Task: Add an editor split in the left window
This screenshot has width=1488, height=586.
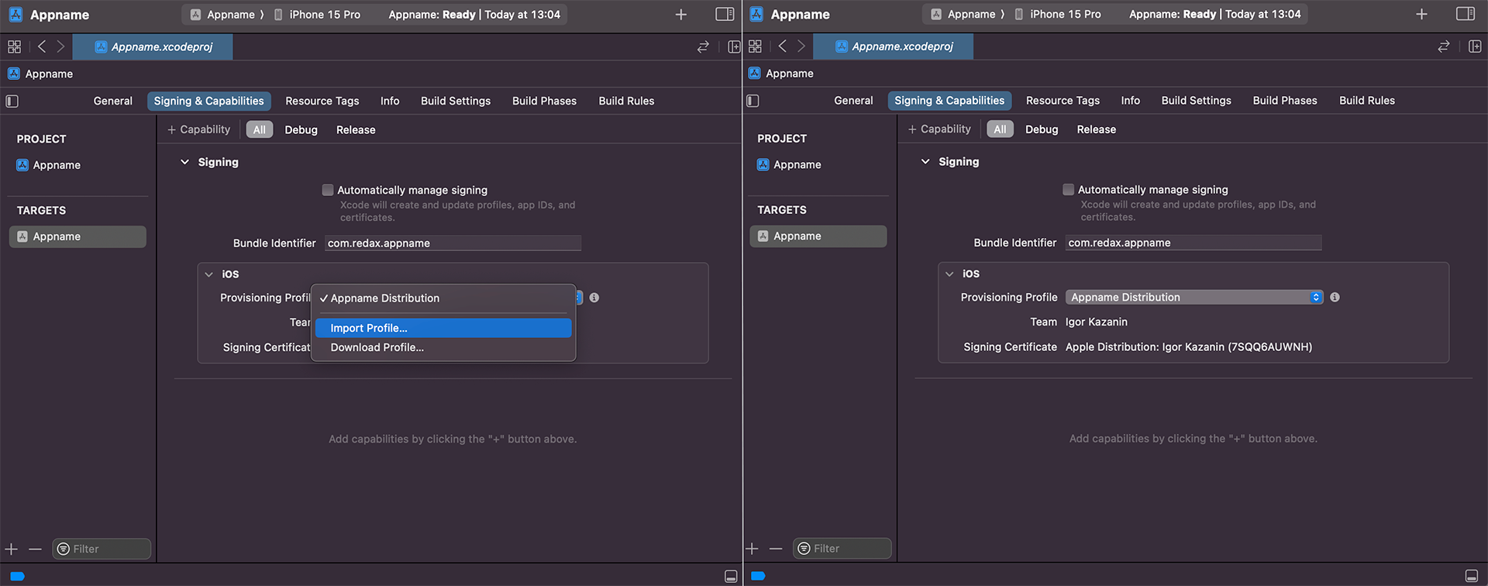Action: pos(734,47)
